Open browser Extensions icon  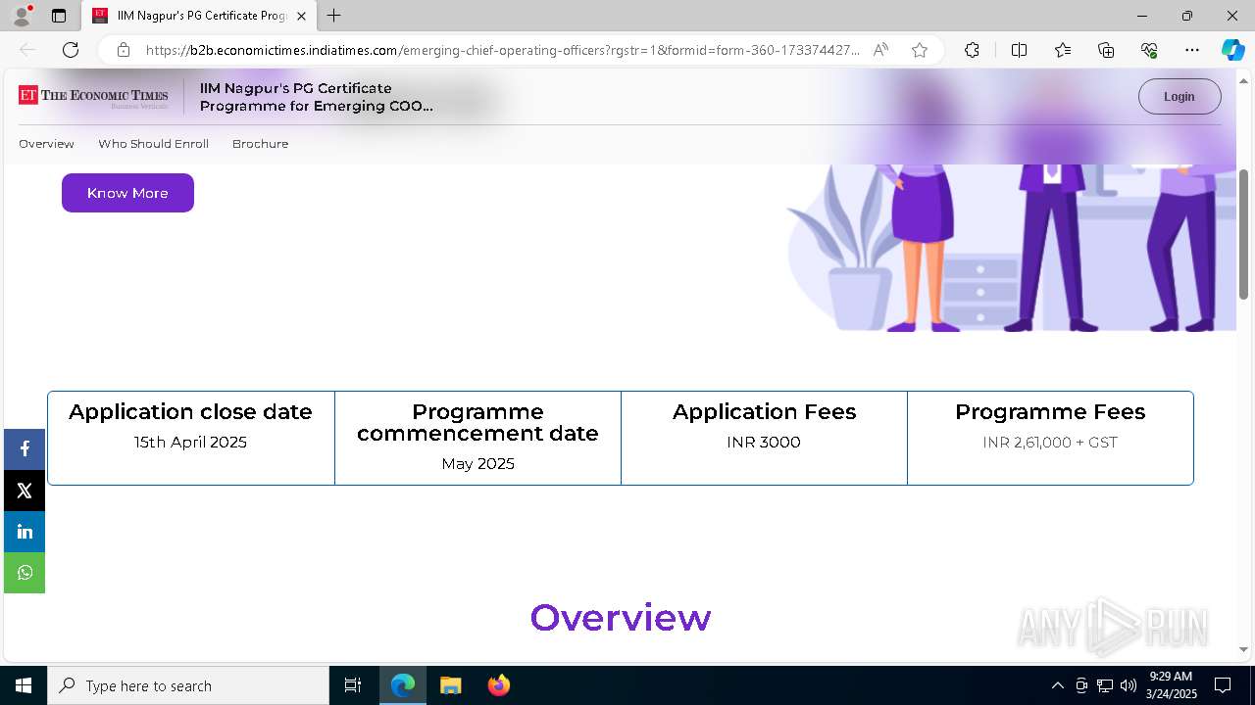click(972, 50)
